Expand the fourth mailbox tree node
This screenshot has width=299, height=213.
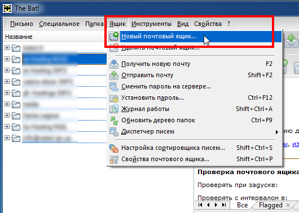tap(7, 81)
